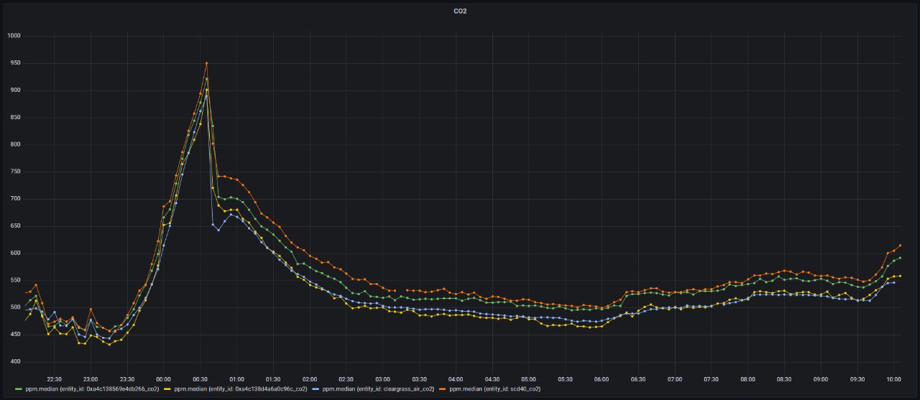The width and height of the screenshot is (920, 400).
Task: Click the 1000 label on the Y axis
Action: pyautogui.click(x=14, y=36)
